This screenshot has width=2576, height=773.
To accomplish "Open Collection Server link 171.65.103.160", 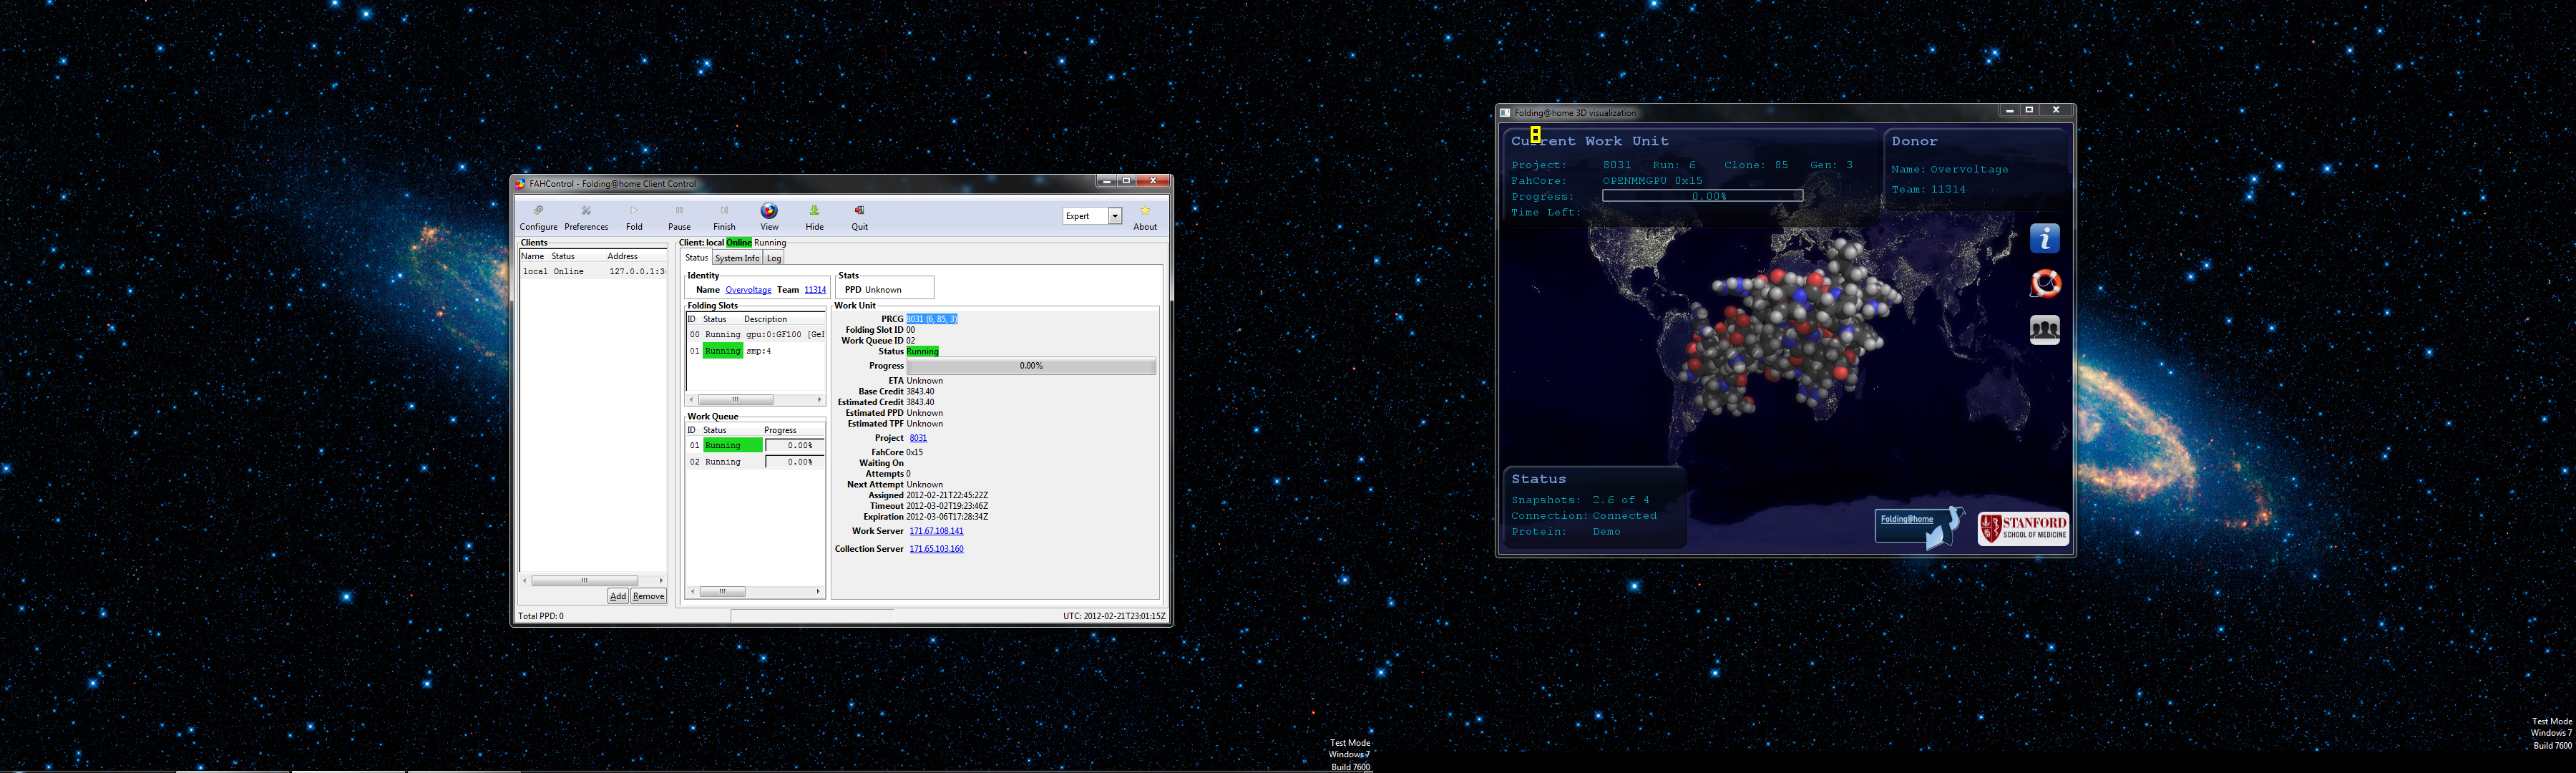I will click(936, 549).
